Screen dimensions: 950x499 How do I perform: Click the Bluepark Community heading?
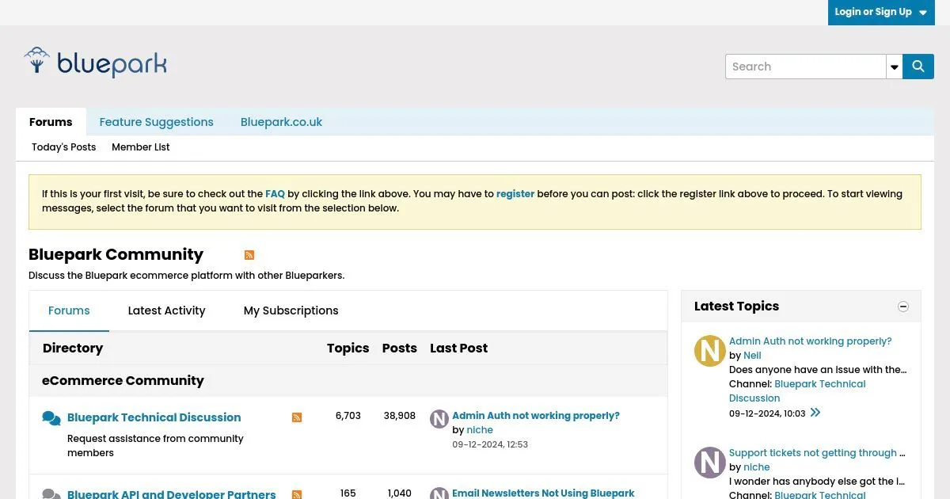(116, 254)
